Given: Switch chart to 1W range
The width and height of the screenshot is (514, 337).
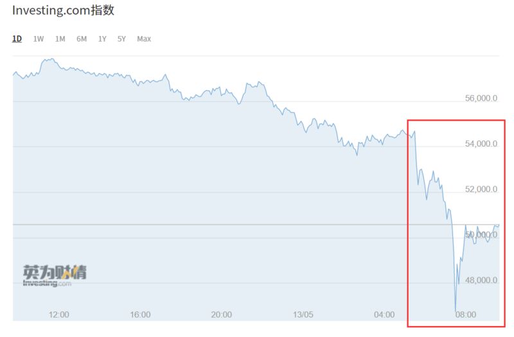Looking at the screenshot, I should click(39, 39).
